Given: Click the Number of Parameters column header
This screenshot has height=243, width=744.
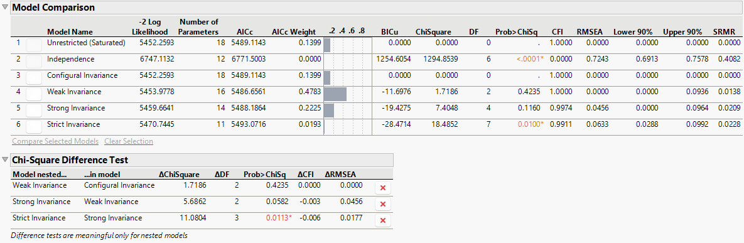Looking at the screenshot, I should [199, 27].
